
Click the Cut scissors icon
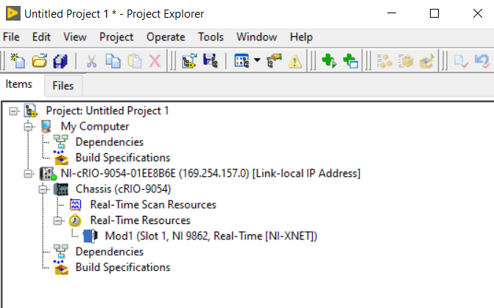point(91,61)
